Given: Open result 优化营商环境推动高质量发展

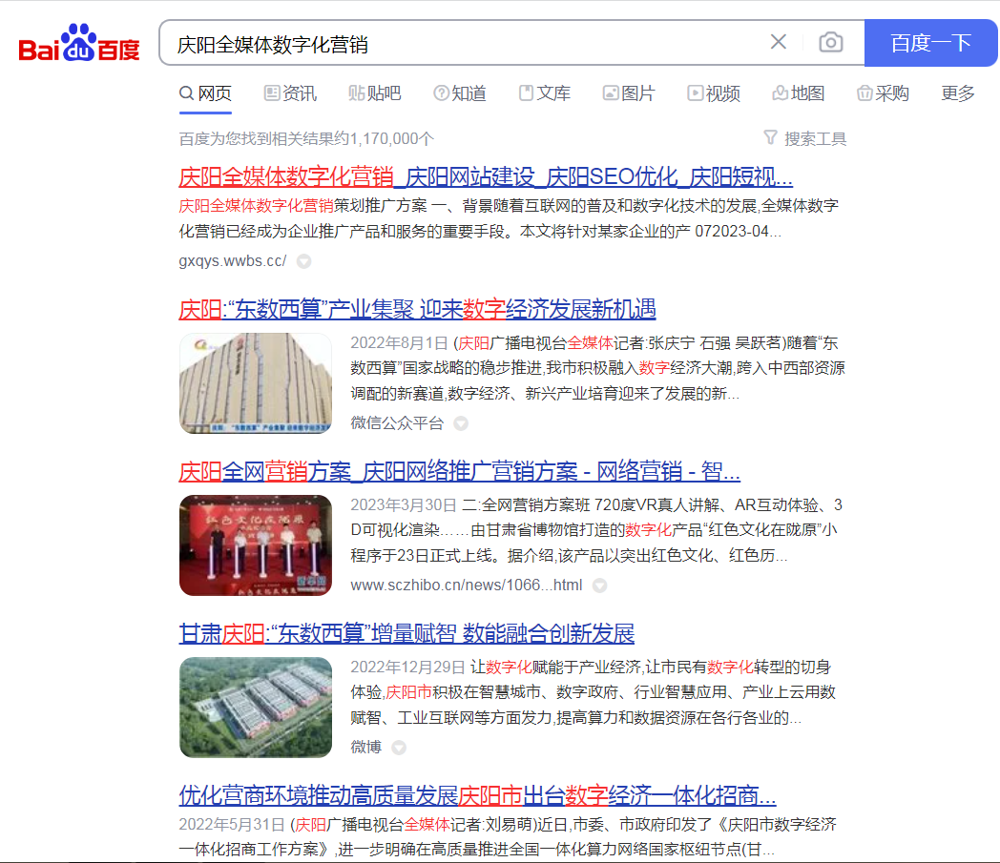Looking at the screenshot, I should point(477,795).
